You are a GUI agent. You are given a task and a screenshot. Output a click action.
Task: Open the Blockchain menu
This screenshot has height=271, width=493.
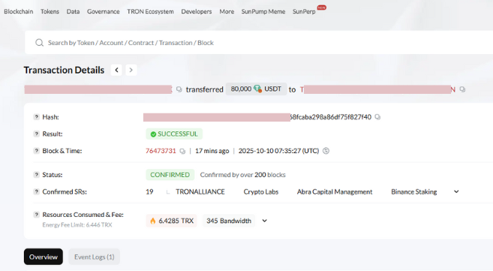point(19,11)
